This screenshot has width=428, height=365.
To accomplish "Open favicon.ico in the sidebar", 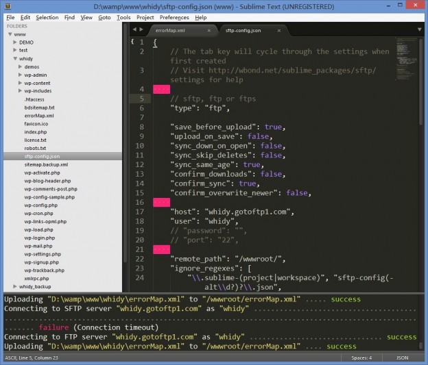I will (x=36, y=124).
